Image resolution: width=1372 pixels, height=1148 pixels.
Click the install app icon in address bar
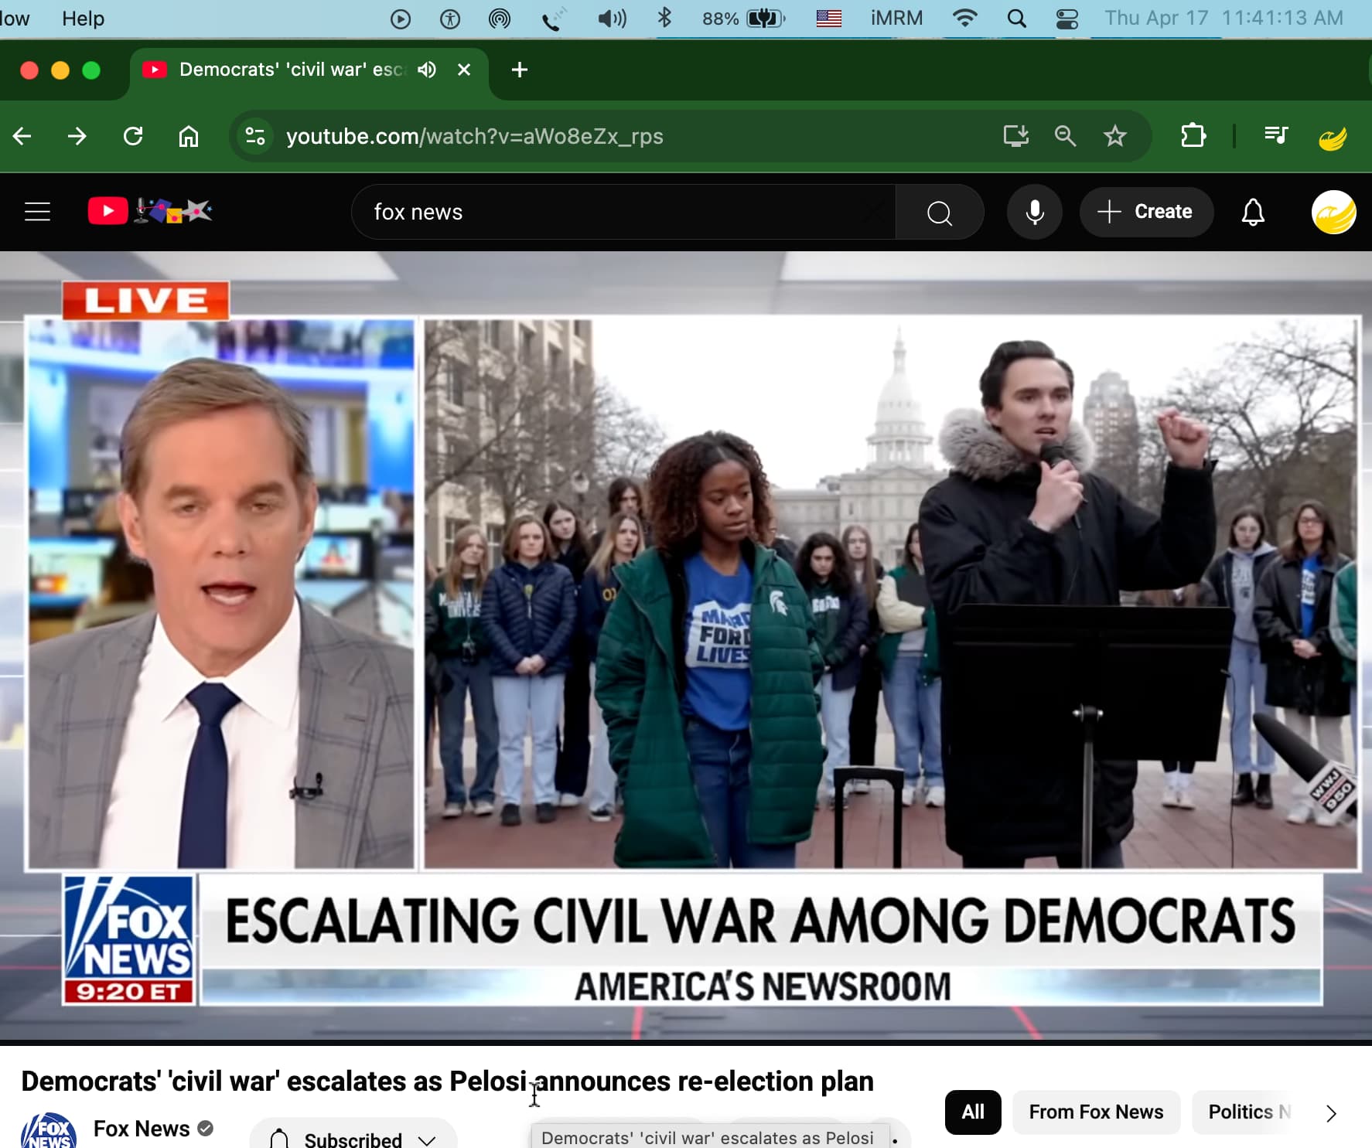click(x=1015, y=136)
